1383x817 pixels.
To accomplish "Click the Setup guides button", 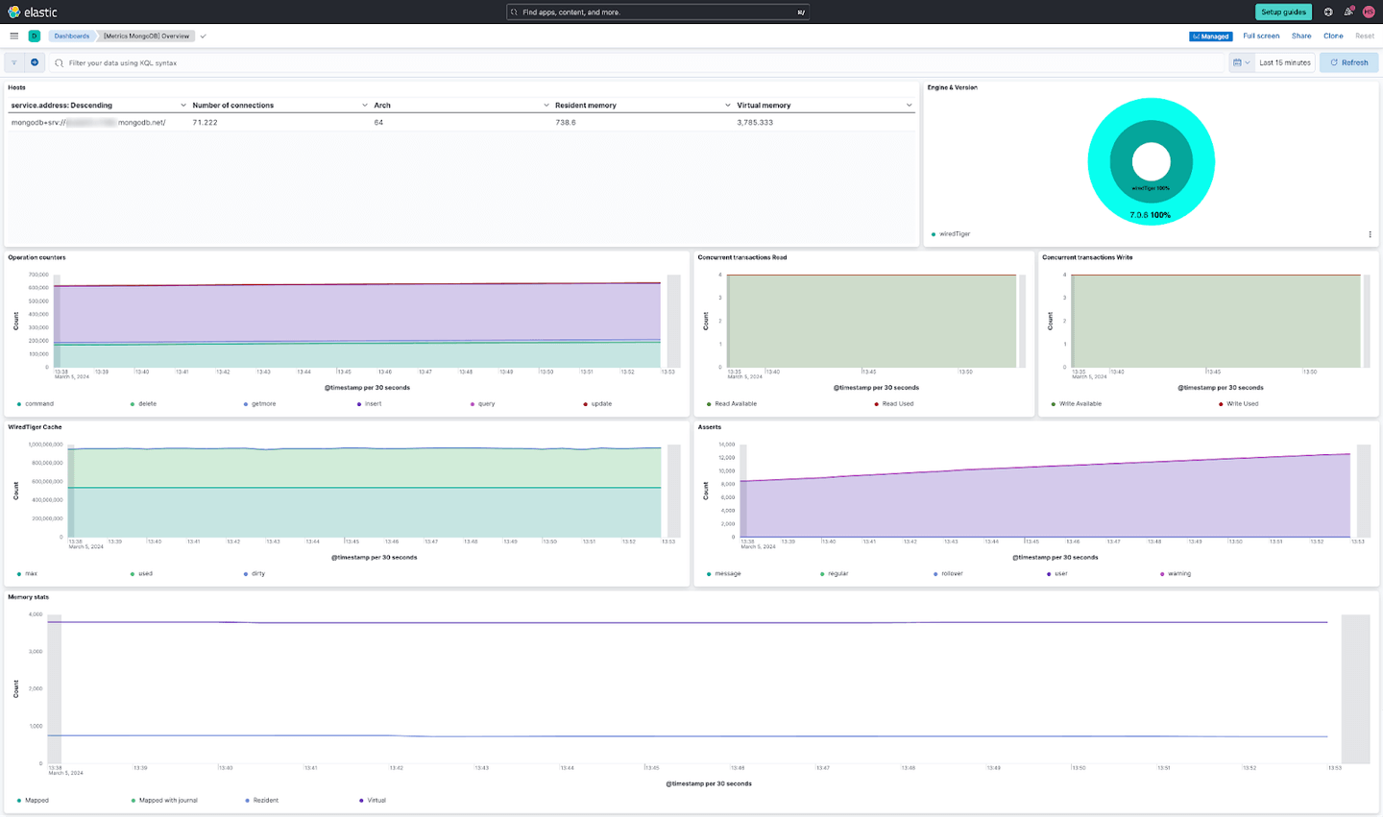I will coord(1283,12).
